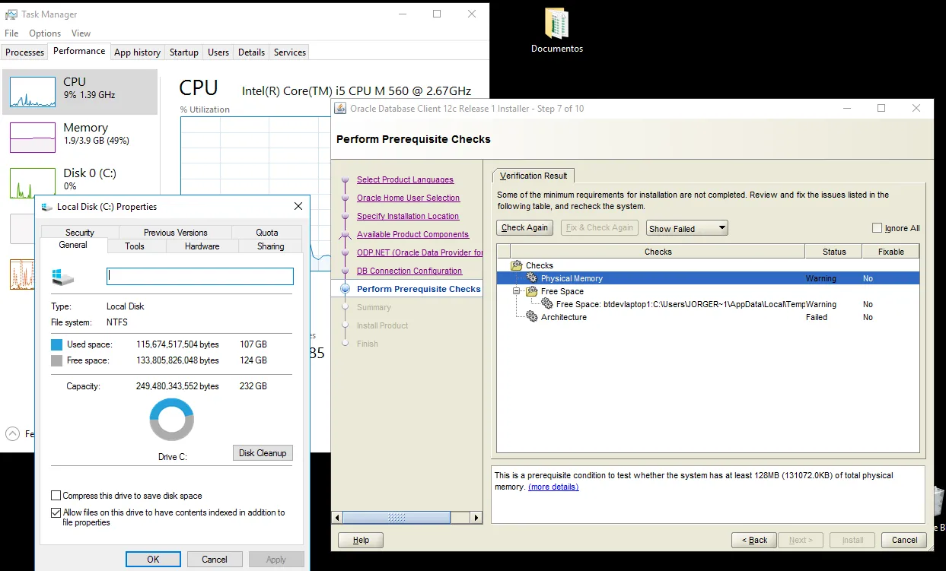This screenshot has width=946, height=571.
Task: Click the Free space gray color square
Action: pyautogui.click(x=56, y=360)
